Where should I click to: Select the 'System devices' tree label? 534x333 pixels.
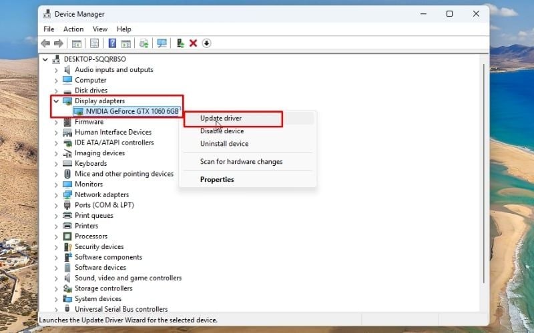98,298
